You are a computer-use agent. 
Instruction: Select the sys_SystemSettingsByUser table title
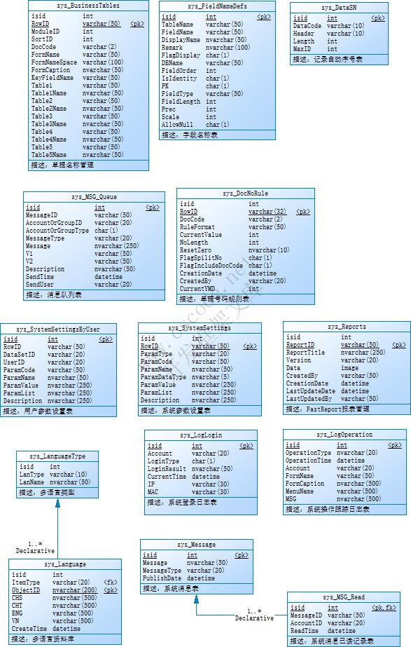click(58, 329)
